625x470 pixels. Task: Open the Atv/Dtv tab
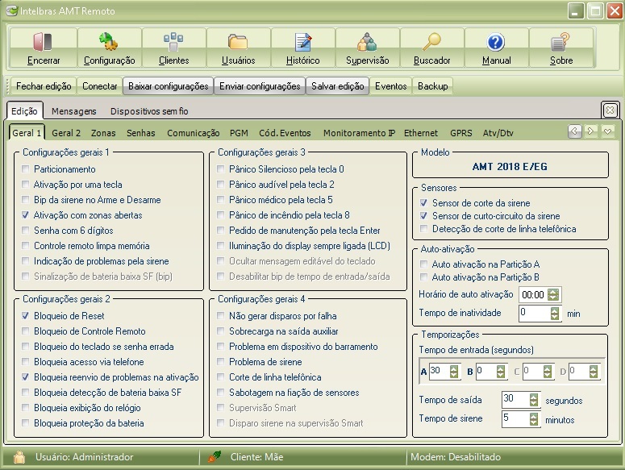point(498,133)
